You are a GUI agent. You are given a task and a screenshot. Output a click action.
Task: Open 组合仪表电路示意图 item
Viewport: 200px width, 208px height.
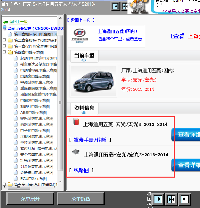pyautogui.click(x=37, y=167)
